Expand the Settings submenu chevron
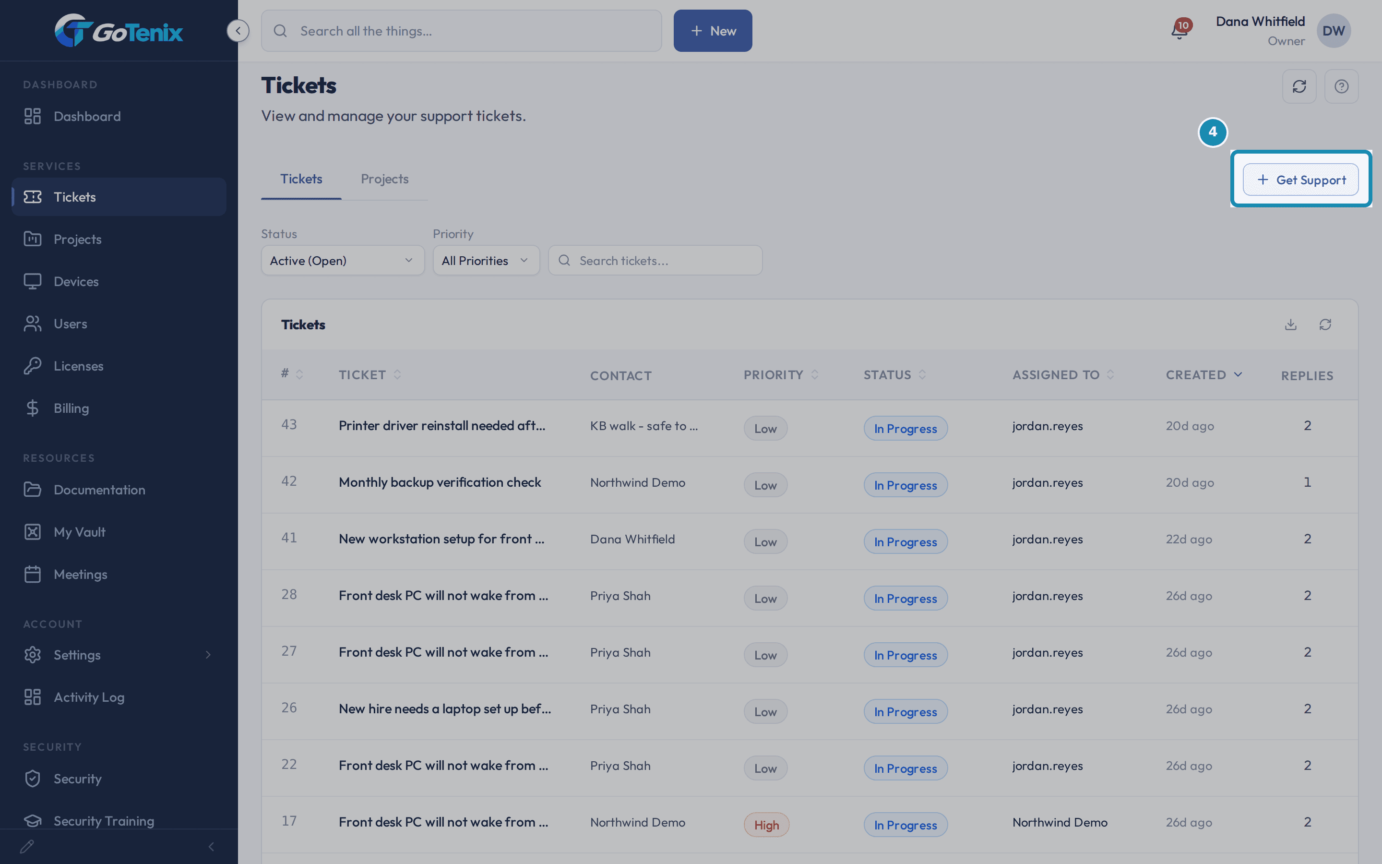The width and height of the screenshot is (1382, 864). 208,655
